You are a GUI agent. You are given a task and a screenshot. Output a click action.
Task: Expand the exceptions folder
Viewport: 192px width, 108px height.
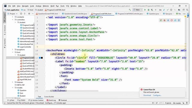13,49
